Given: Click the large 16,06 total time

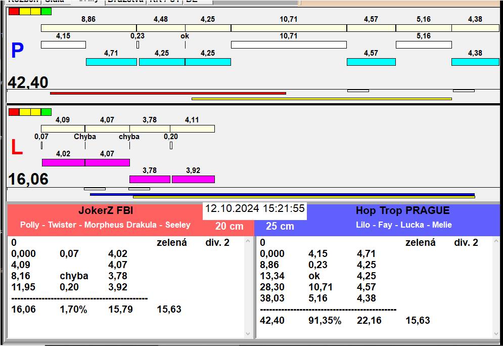Looking at the screenshot, I should [28, 179].
